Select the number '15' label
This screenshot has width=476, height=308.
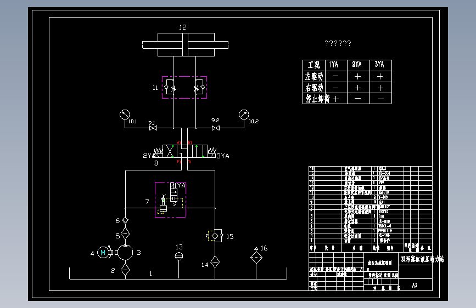pyautogui.click(x=230, y=236)
